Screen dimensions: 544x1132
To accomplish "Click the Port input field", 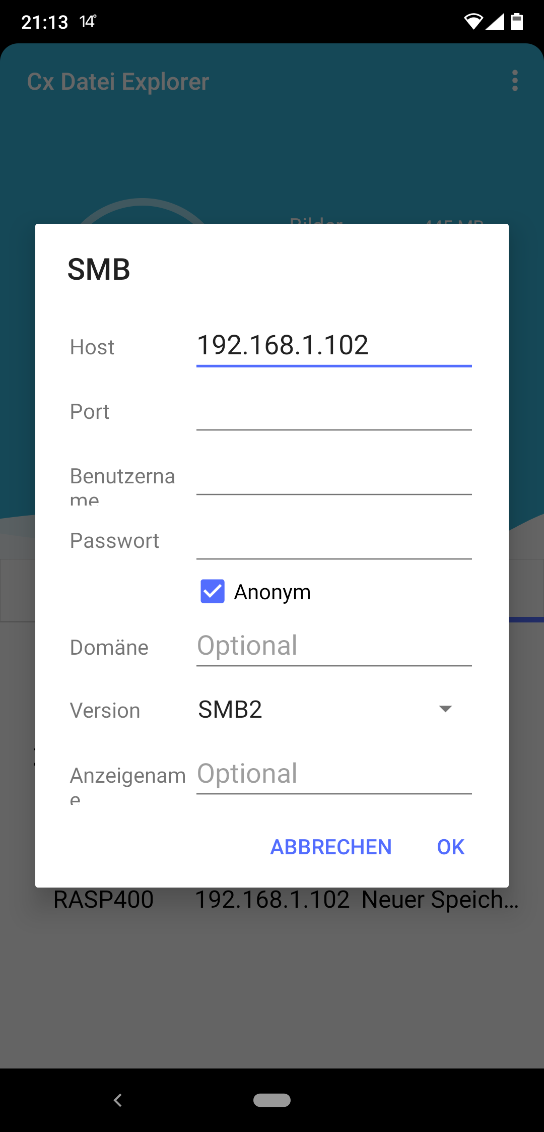I will (x=333, y=412).
